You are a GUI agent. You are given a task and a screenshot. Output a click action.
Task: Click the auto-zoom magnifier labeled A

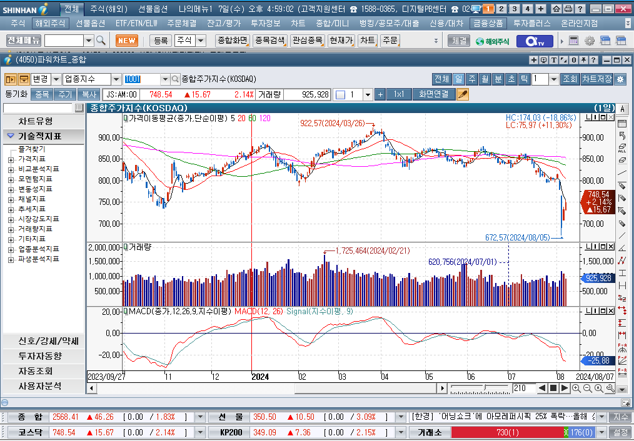click(x=599, y=389)
